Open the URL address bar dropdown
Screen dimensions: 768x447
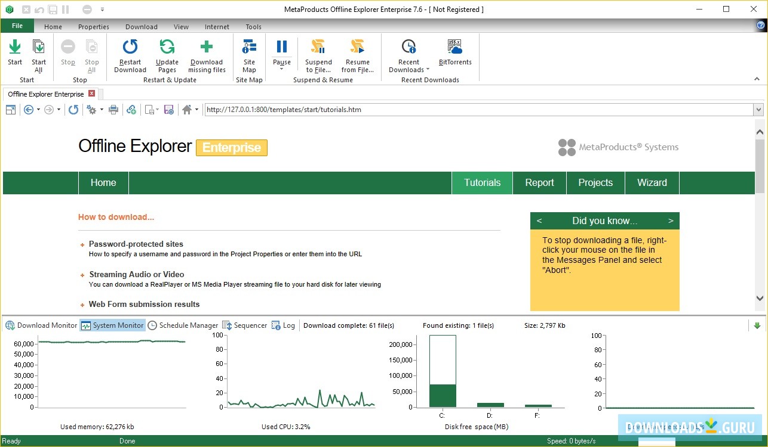tap(758, 110)
